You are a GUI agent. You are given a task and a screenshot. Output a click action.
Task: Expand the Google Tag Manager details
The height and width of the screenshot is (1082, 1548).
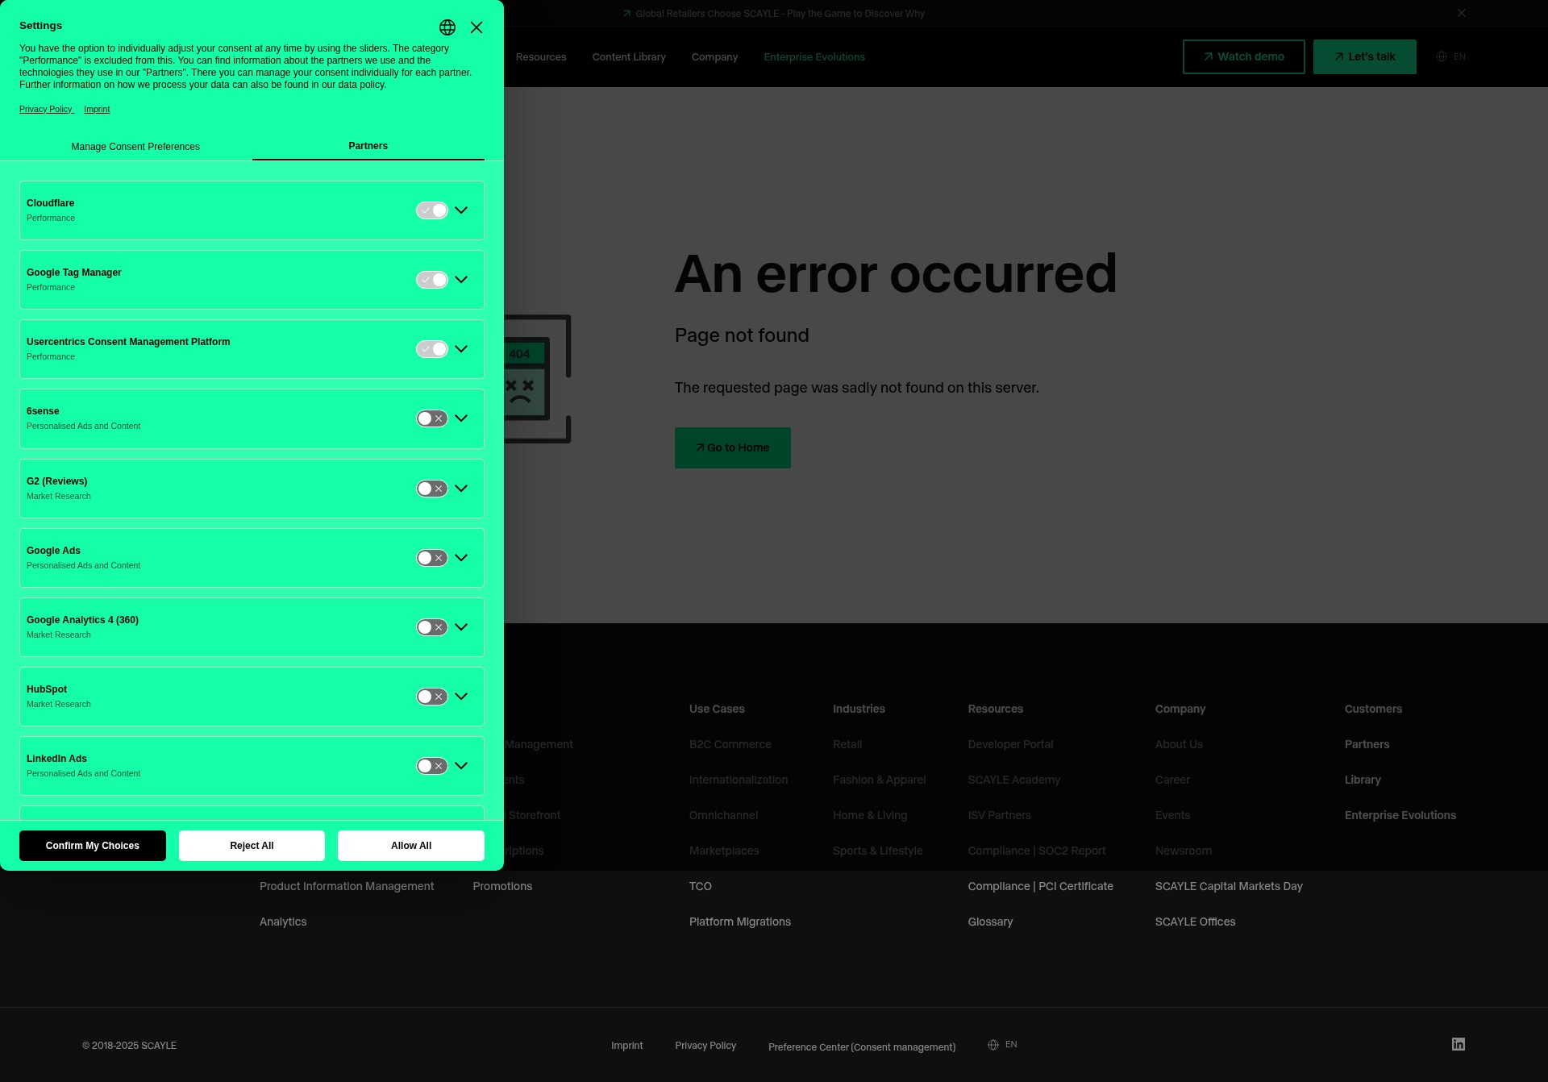(x=461, y=280)
